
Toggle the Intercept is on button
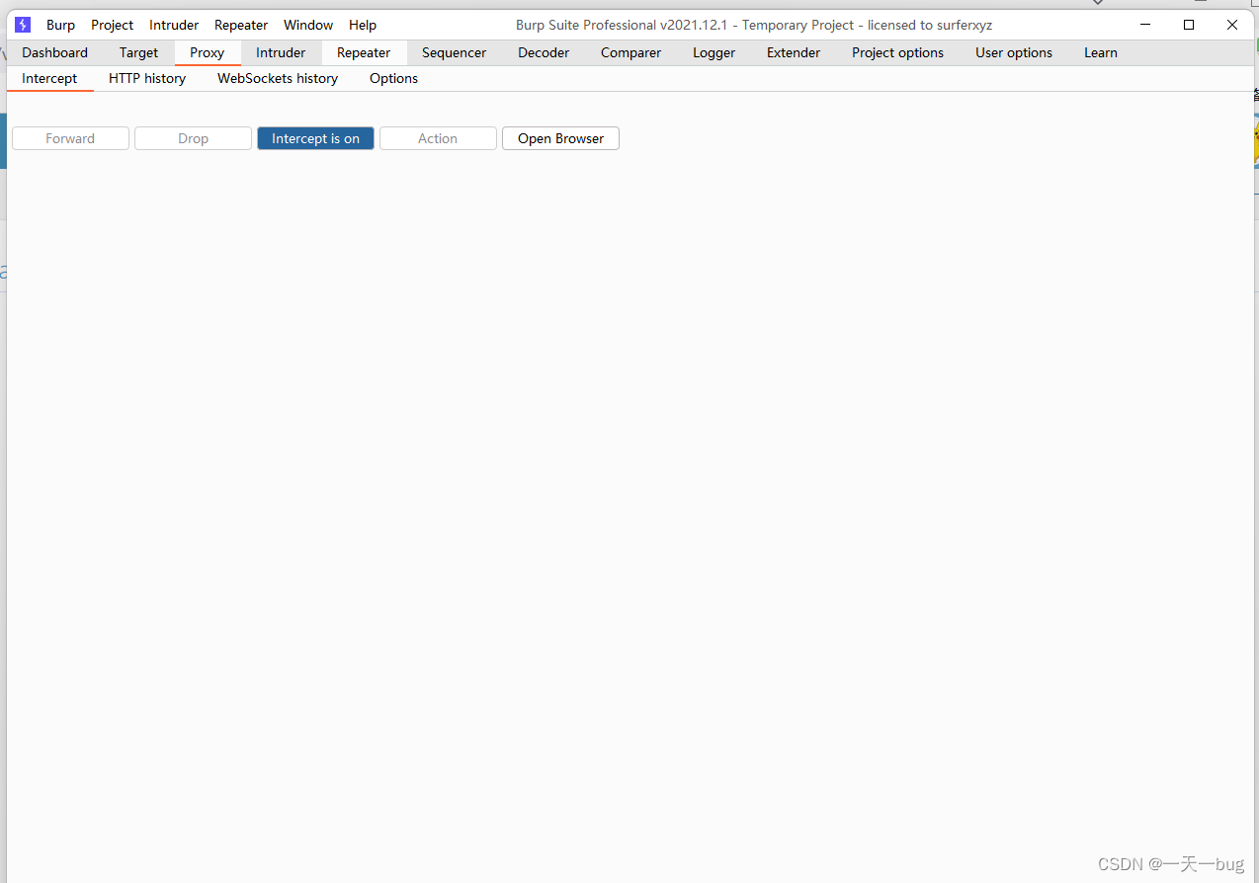[x=315, y=138]
